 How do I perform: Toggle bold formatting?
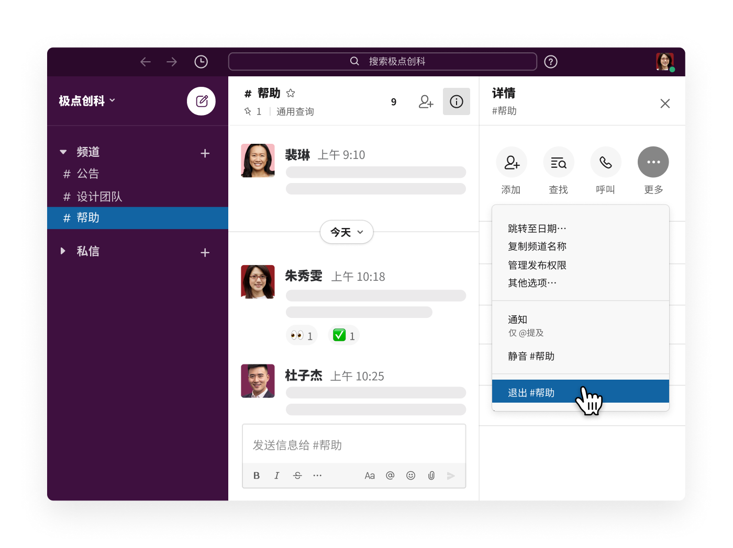257,475
